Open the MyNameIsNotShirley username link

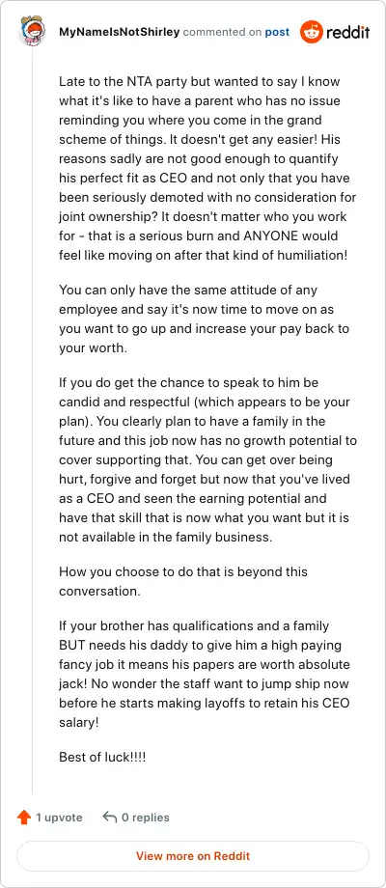120,32
